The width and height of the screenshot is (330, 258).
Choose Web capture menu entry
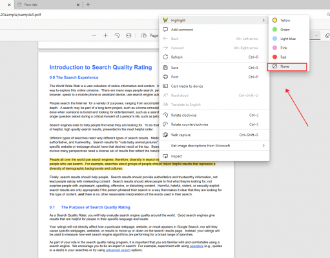[x=214, y=135]
